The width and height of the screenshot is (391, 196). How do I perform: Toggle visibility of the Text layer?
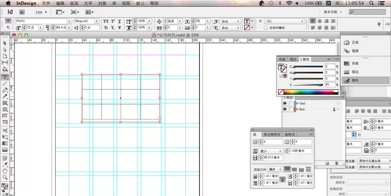click(285, 103)
